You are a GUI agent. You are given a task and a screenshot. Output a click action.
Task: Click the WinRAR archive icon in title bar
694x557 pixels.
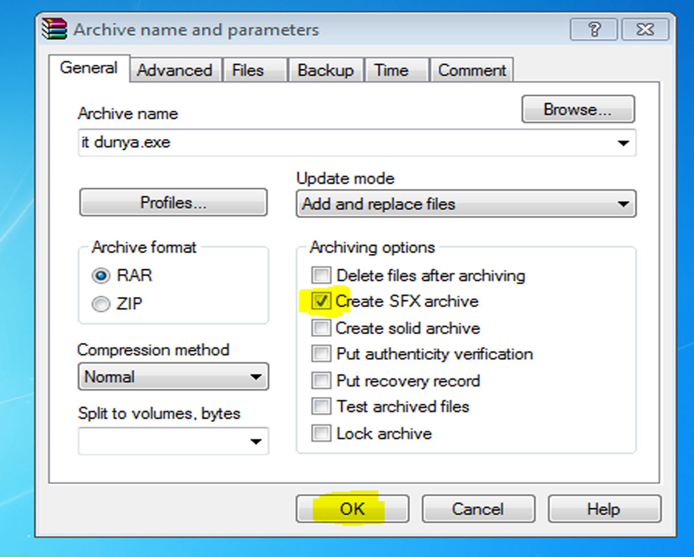pos(53,28)
